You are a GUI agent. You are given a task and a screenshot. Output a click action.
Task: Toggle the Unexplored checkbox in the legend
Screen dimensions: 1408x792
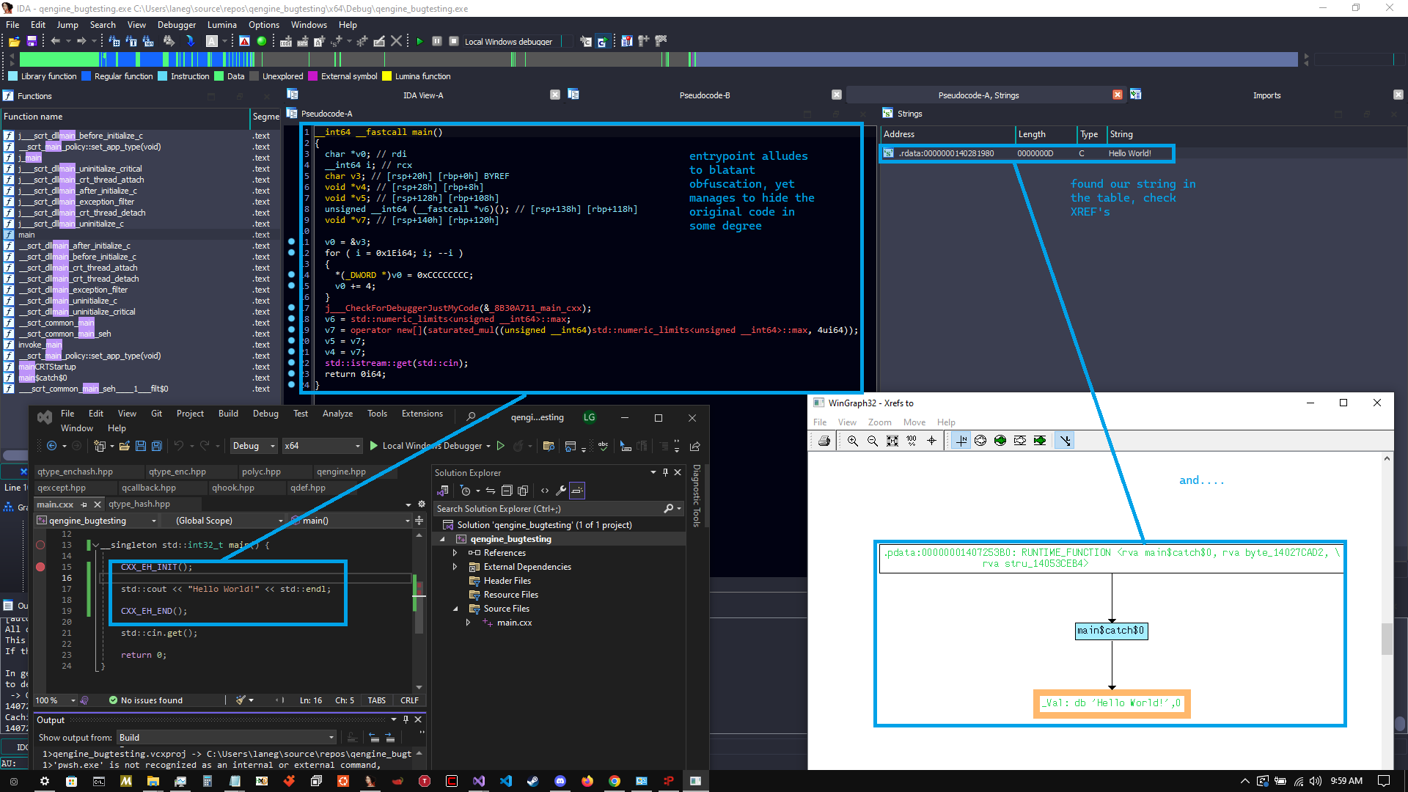[255, 76]
